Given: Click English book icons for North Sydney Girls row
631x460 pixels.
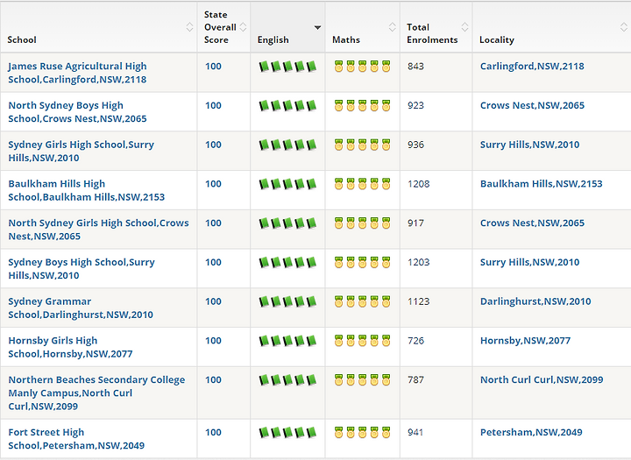Looking at the screenshot, I should (287, 223).
